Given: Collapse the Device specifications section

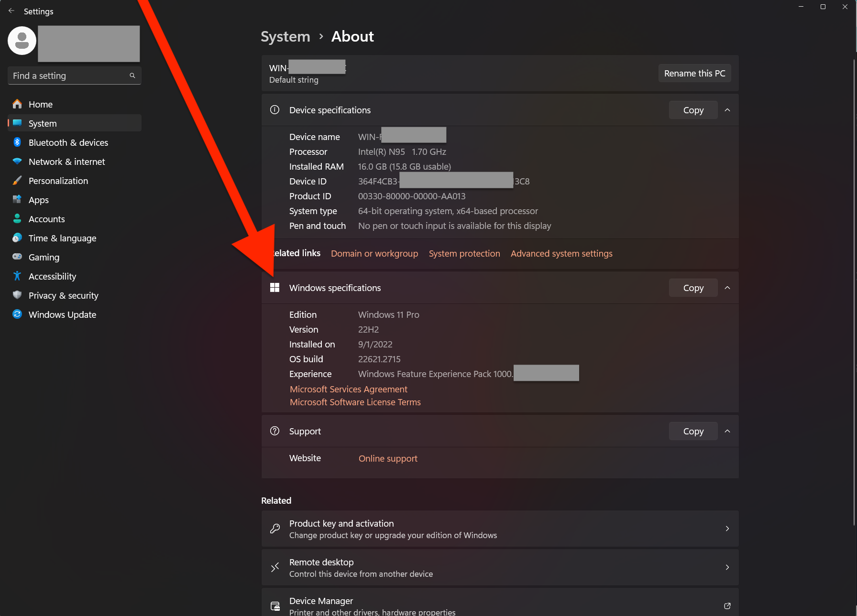Looking at the screenshot, I should click(x=727, y=110).
